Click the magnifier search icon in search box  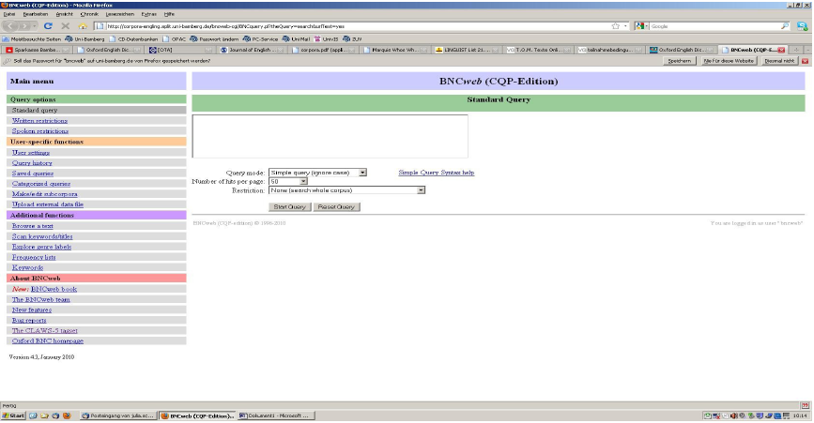coord(784,26)
